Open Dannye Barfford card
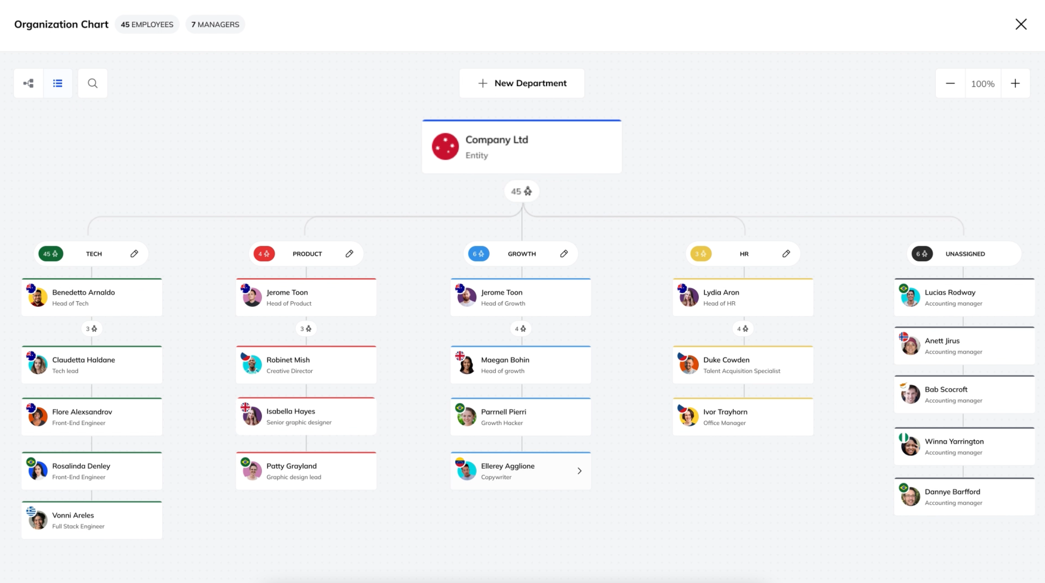 pos(965,497)
